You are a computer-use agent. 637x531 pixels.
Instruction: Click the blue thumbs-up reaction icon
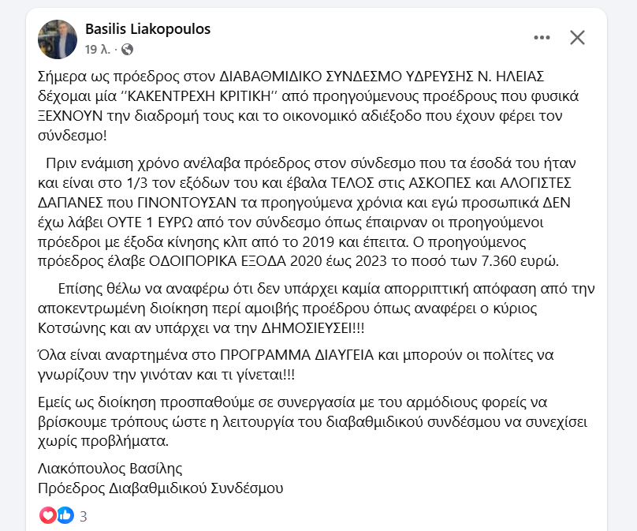point(65,515)
